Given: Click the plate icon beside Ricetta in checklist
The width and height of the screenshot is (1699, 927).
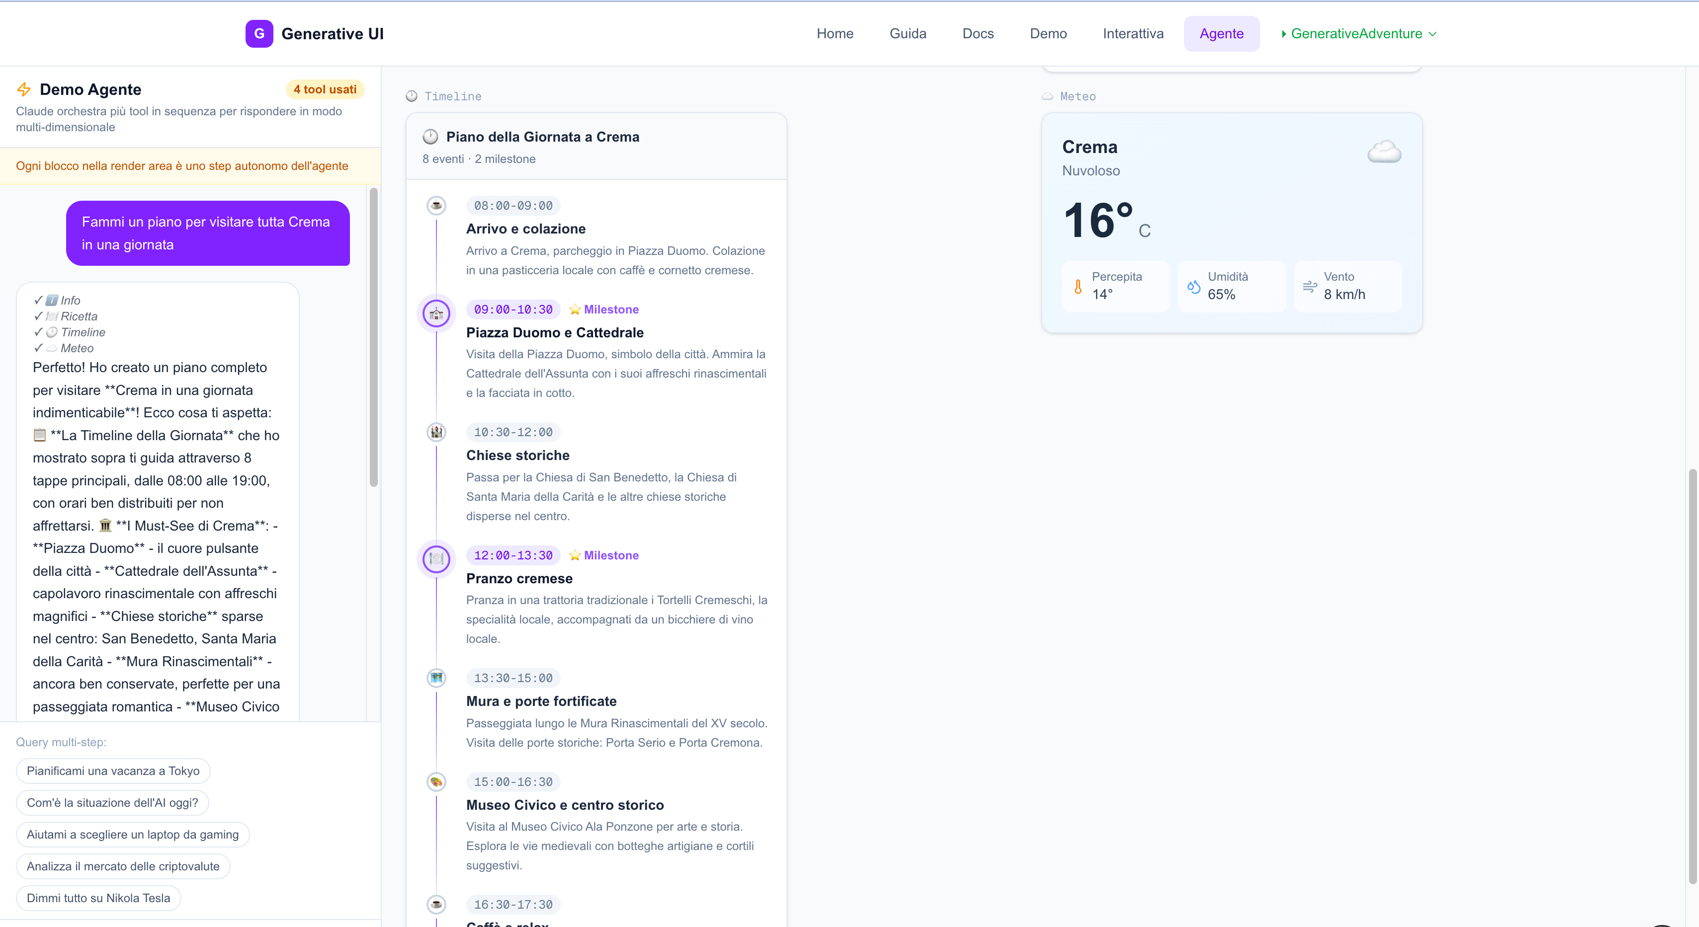Looking at the screenshot, I should coord(52,316).
